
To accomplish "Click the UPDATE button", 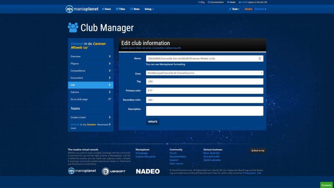I will coord(153,121).
